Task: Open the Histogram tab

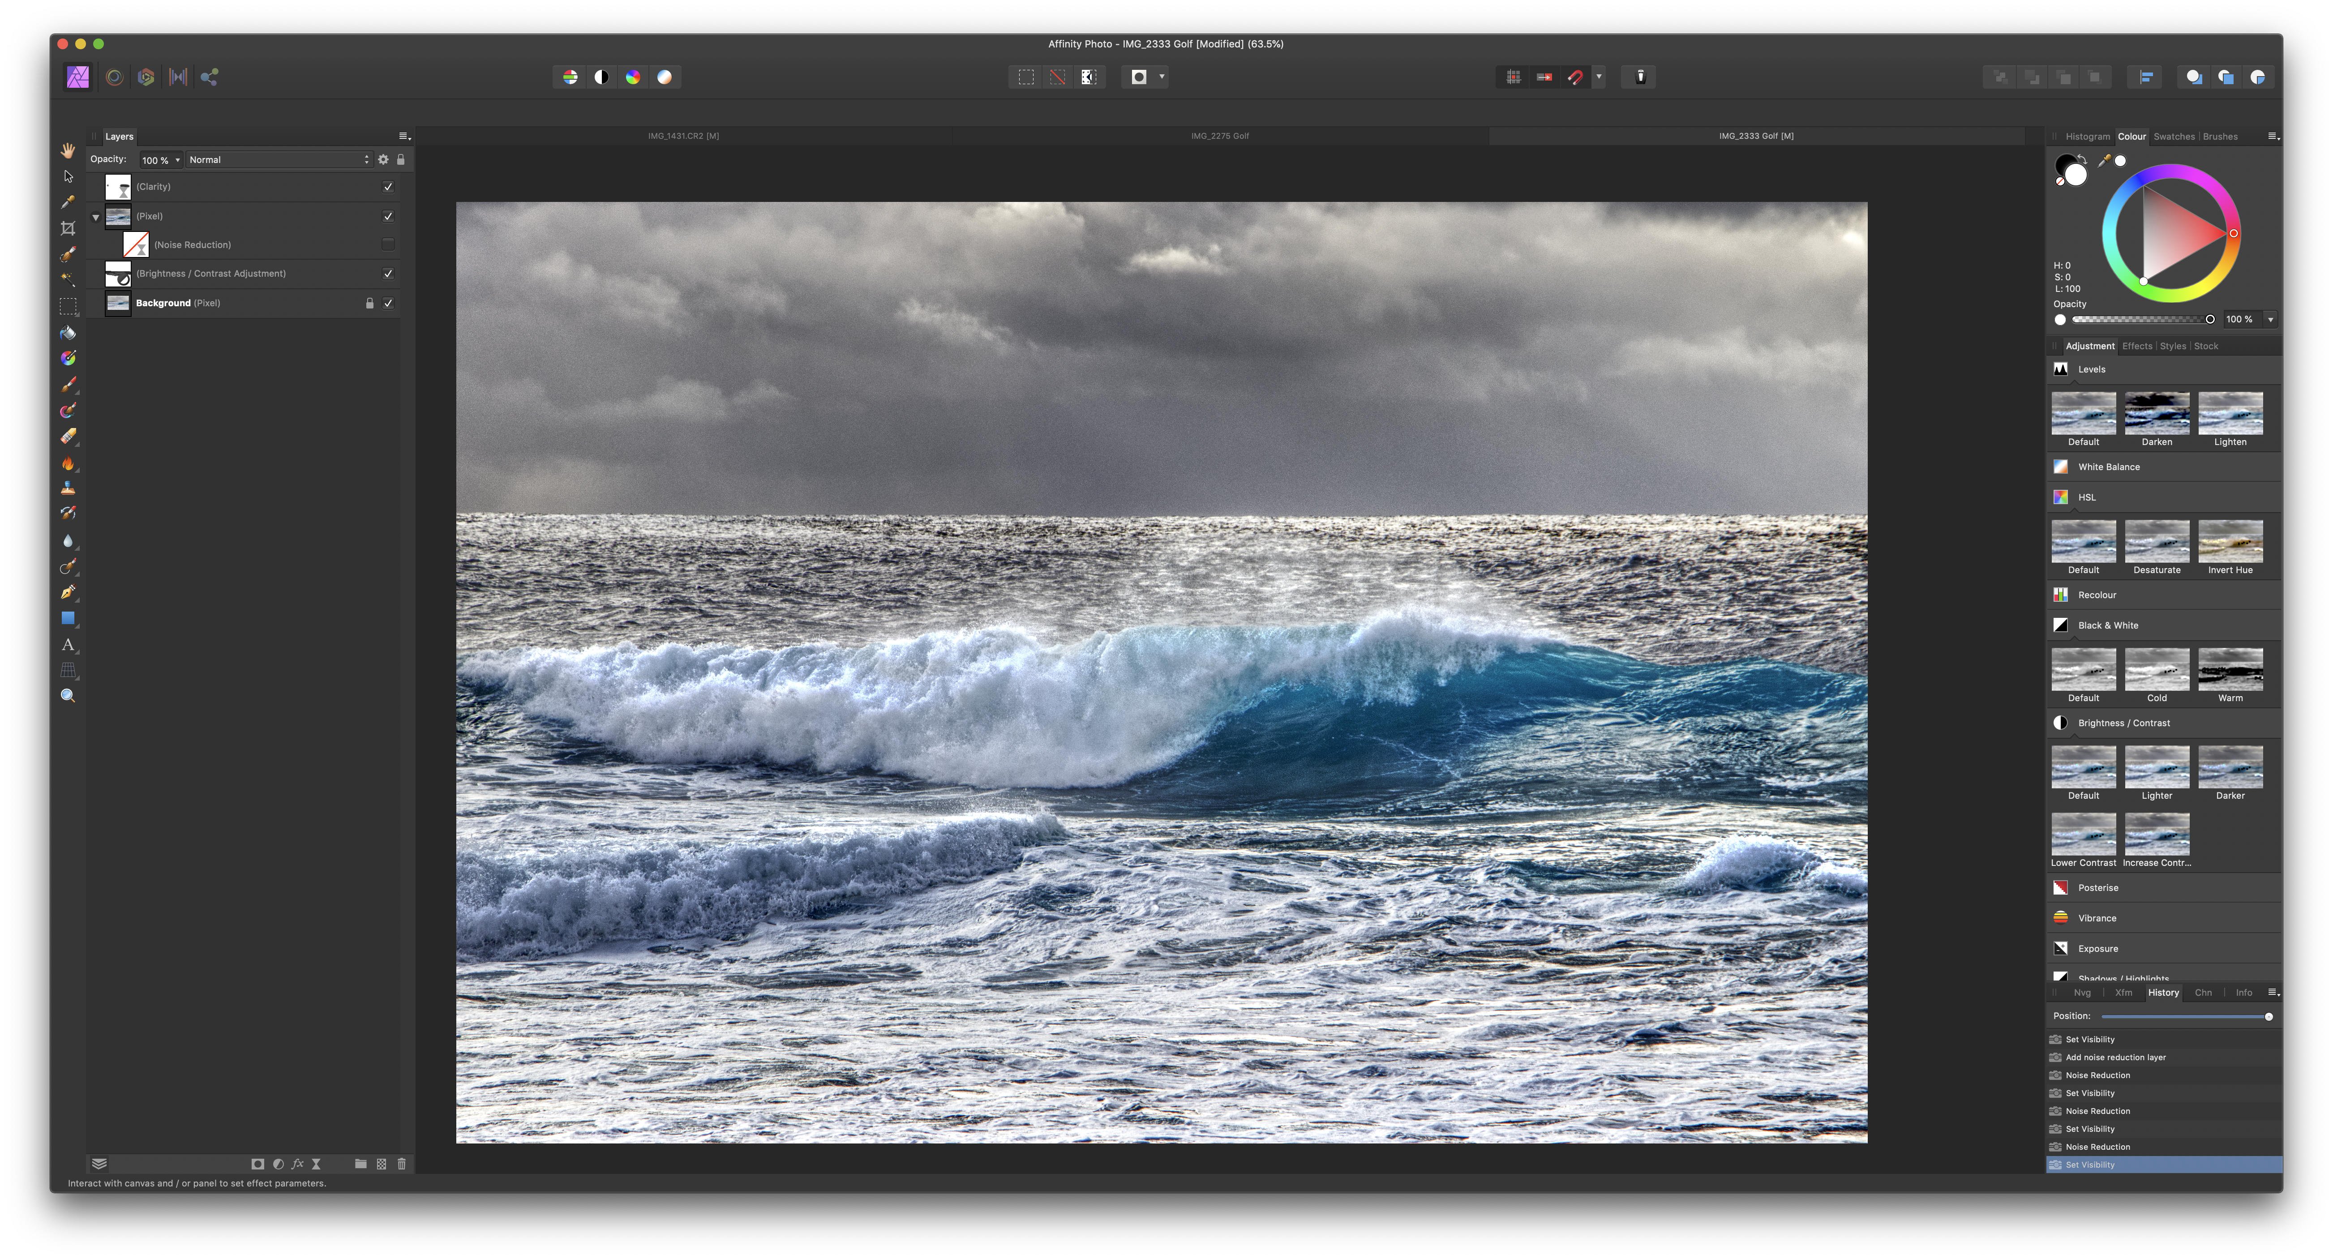Action: click(x=2088, y=137)
